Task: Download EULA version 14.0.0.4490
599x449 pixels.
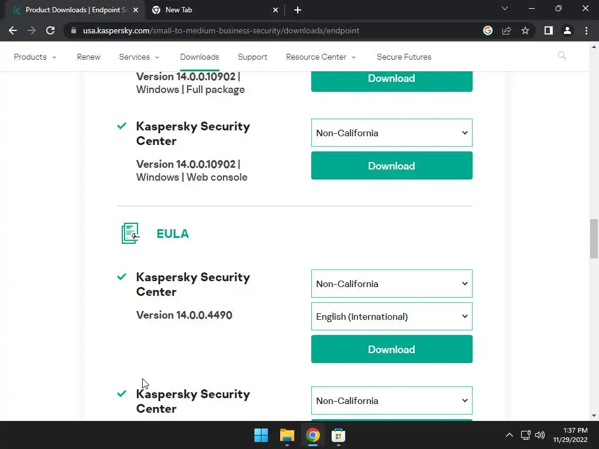Action: point(391,350)
